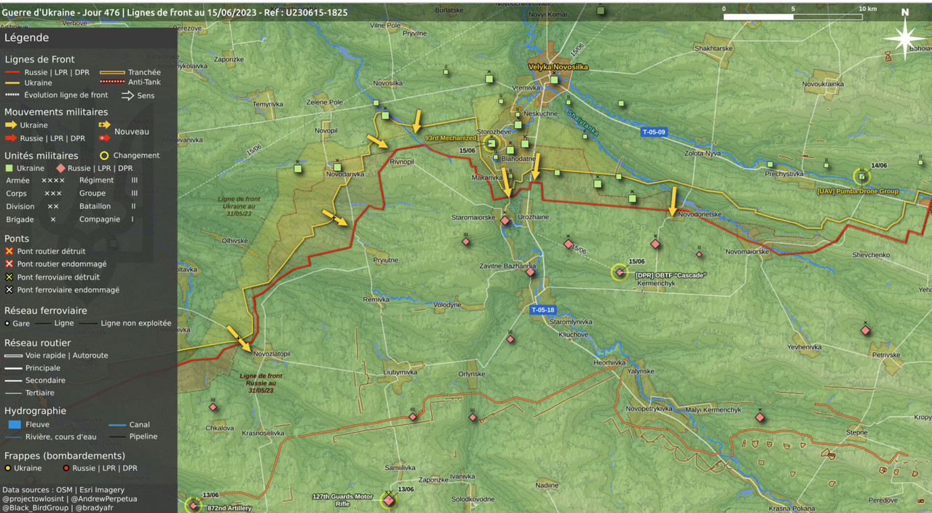Click the Velyka Novosilka city label

(558, 67)
